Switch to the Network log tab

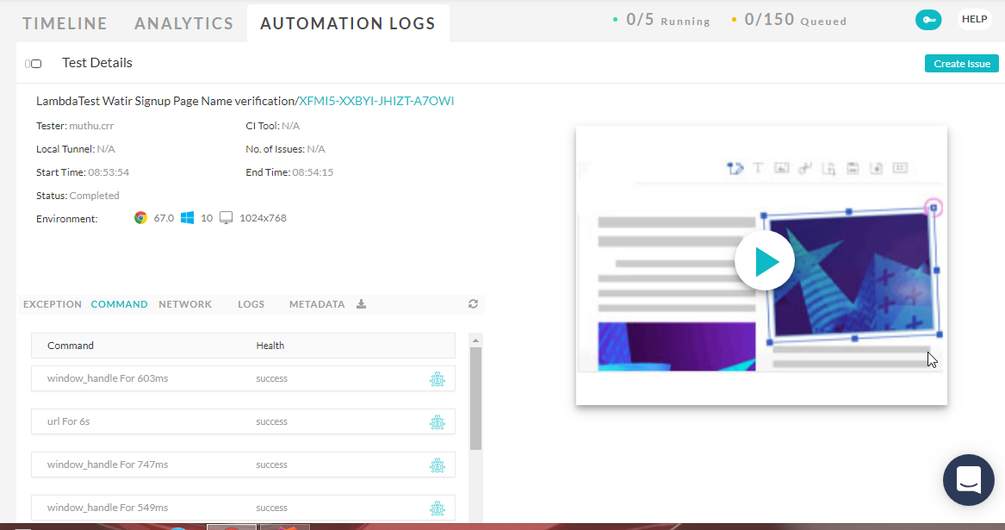point(185,304)
